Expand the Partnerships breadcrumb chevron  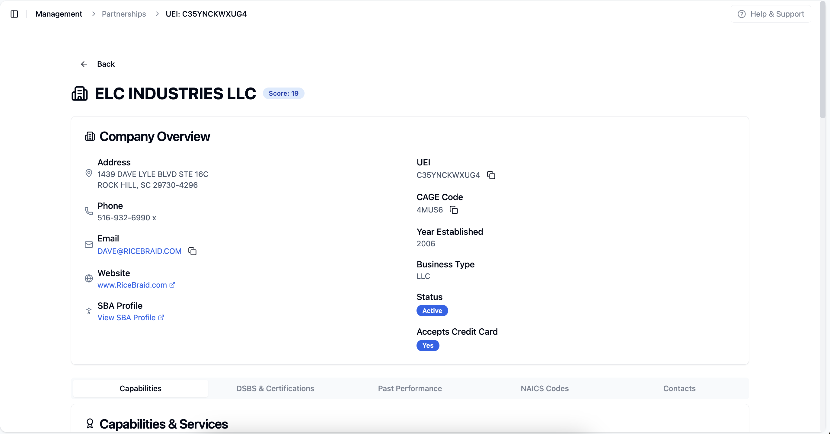[93, 14]
